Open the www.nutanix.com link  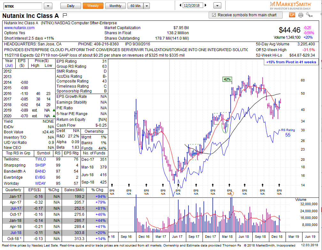[19, 28]
